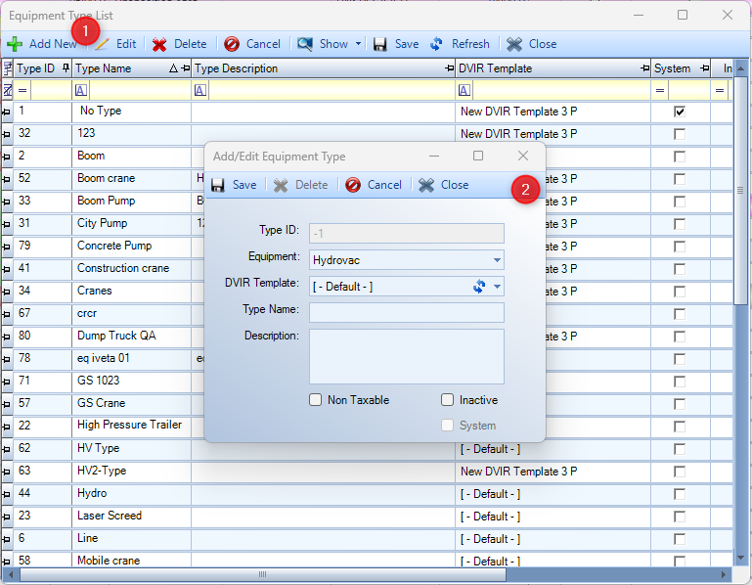This screenshot has width=752, height=585.
Task: Click the vertical scrollbar down arrow
Action: [x=741, y=559]
